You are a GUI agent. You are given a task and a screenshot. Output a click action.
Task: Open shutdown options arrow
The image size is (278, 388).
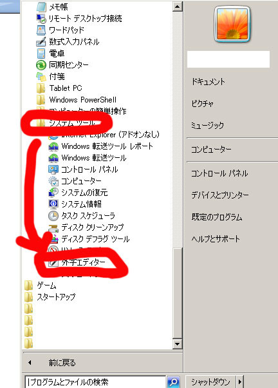point(240,382)
